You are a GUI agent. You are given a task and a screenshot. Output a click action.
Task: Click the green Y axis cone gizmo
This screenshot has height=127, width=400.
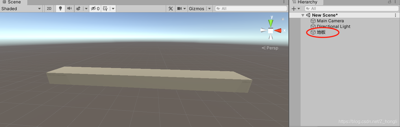coord(271,23)
